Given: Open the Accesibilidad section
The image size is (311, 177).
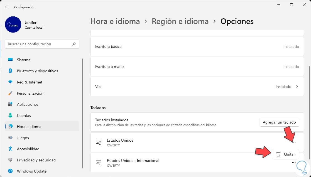Looking at the screenshot, I should click(x=28, y=149).
